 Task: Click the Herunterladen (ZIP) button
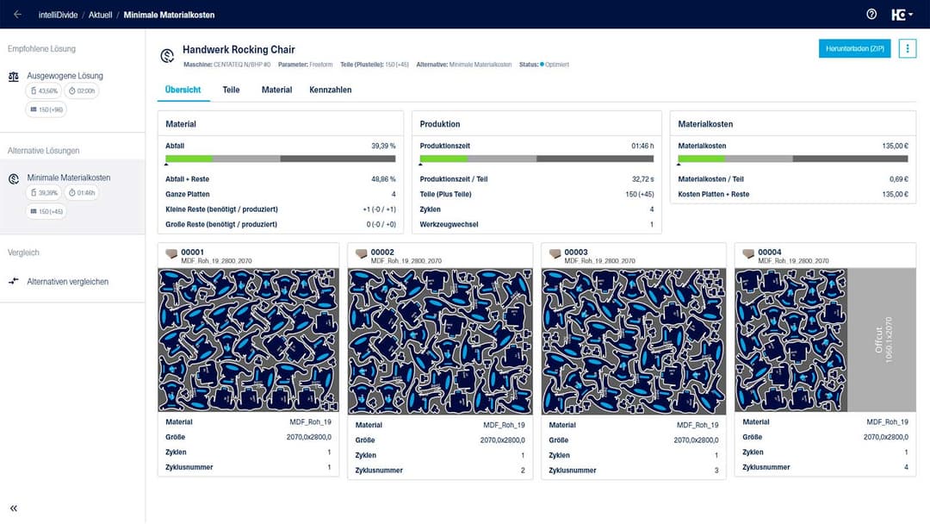coord(854,48)
